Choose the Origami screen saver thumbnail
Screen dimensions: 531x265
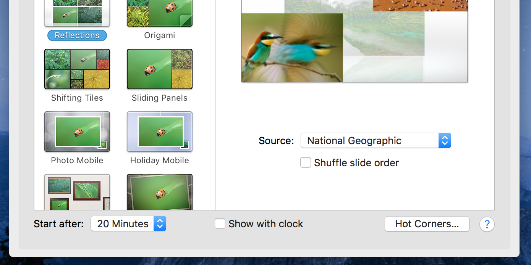160,13
